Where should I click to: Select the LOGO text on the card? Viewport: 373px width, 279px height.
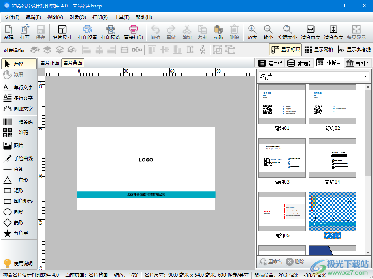click(x=146, y=160)
